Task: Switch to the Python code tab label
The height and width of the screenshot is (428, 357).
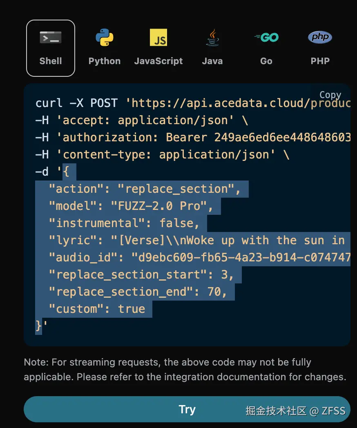Action: 105,61
